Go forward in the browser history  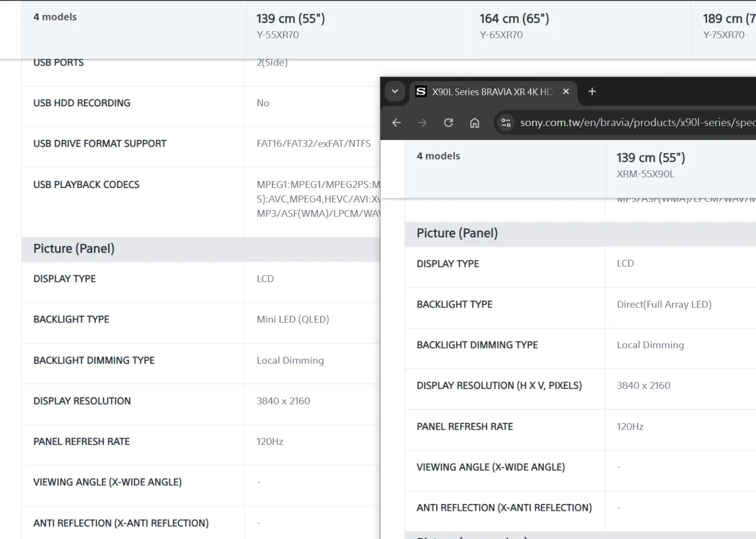point(422,122)
